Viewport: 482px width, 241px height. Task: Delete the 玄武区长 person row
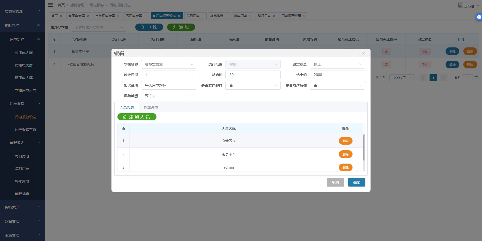345,141
